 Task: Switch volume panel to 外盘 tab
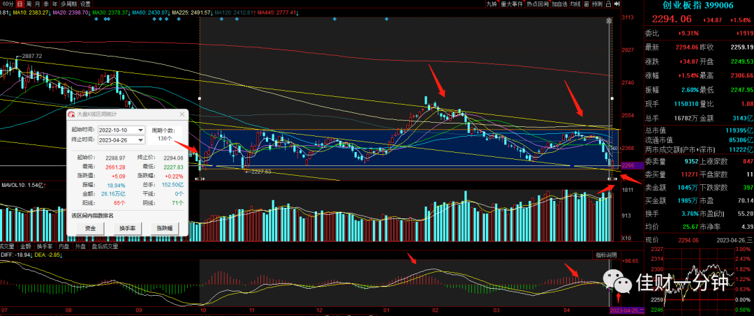(80, 246)
